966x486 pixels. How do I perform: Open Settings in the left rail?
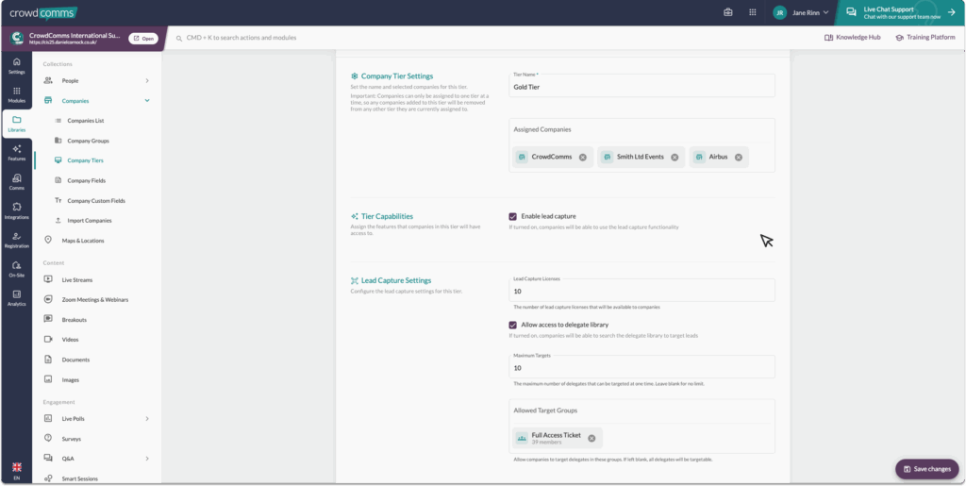point(16,65)
